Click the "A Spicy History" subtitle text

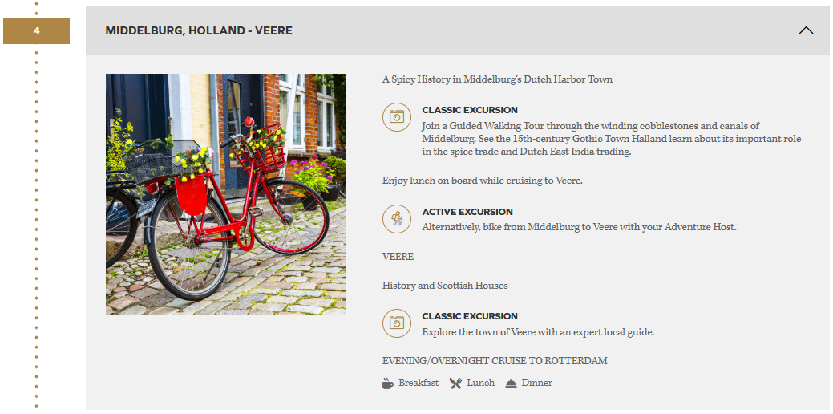tap(497, 79)
